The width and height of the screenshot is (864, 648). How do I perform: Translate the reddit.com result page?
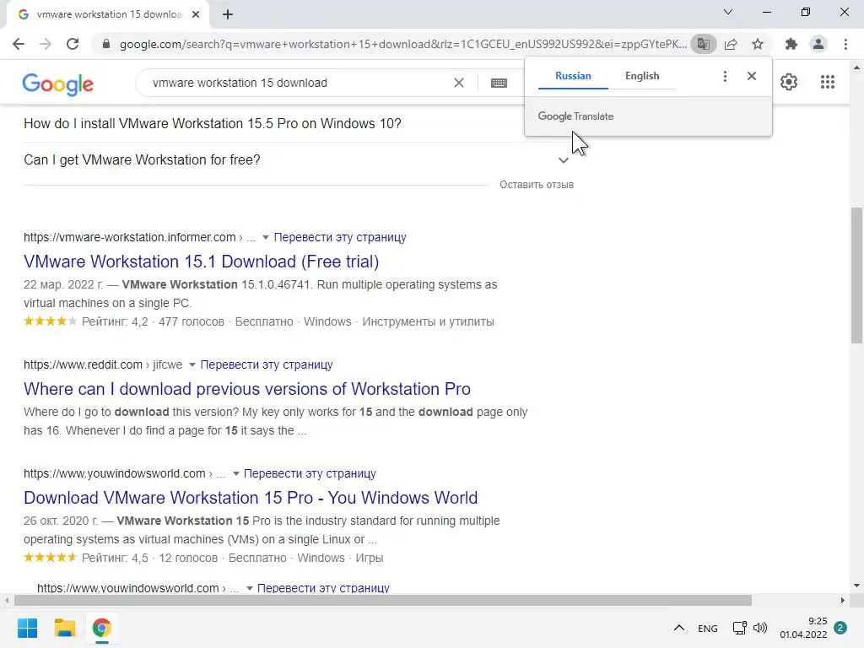pos(266,364)
